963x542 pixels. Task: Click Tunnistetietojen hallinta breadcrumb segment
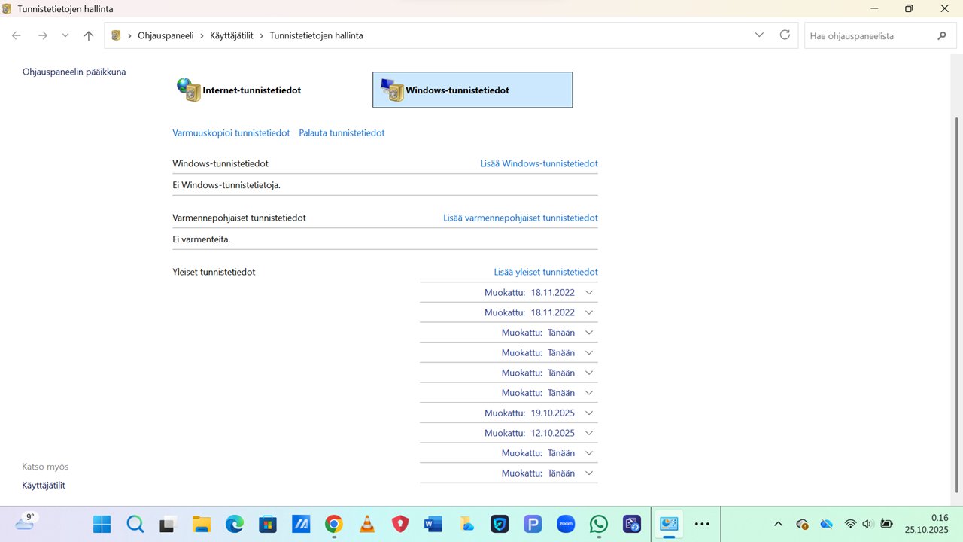point(316,35)
